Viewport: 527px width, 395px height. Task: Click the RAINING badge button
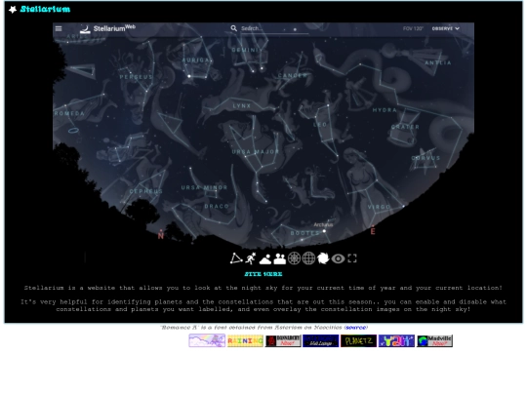point(245,341)
